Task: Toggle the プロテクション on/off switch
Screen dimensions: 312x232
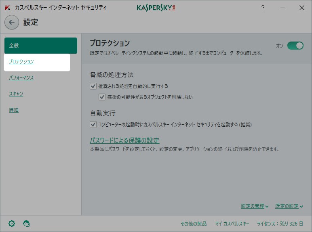Action: [295, 46]
